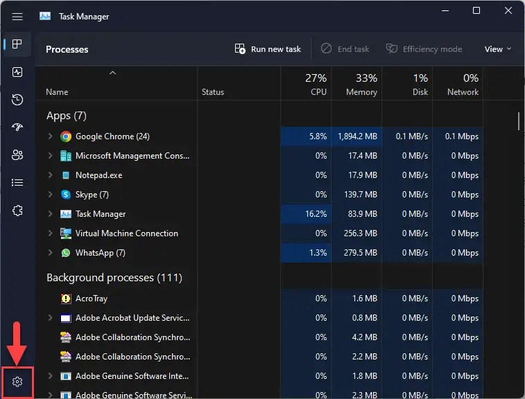Open the Services sidebar tab
Image resolution: width=525 pixels, height=399 pixels.
17,211
